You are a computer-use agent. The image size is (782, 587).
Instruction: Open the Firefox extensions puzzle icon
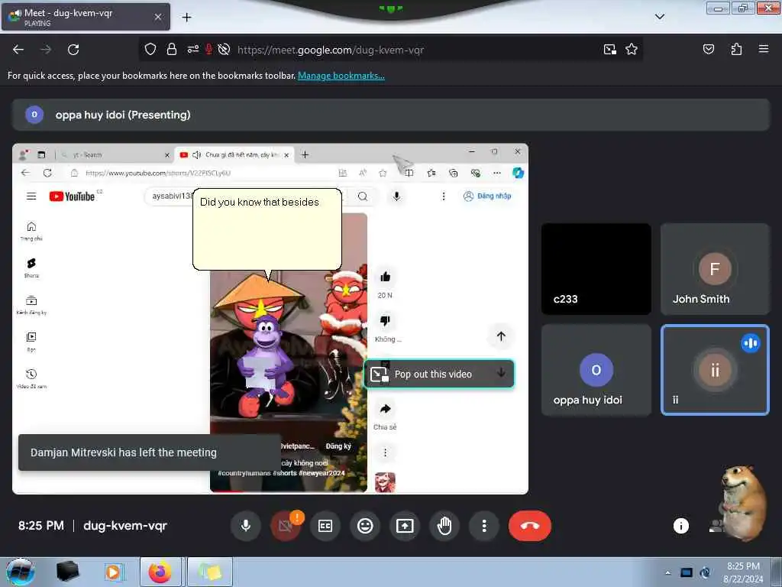(x=736, y=50)
